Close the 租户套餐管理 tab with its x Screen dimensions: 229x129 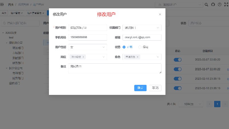click(x=43, y=13)
